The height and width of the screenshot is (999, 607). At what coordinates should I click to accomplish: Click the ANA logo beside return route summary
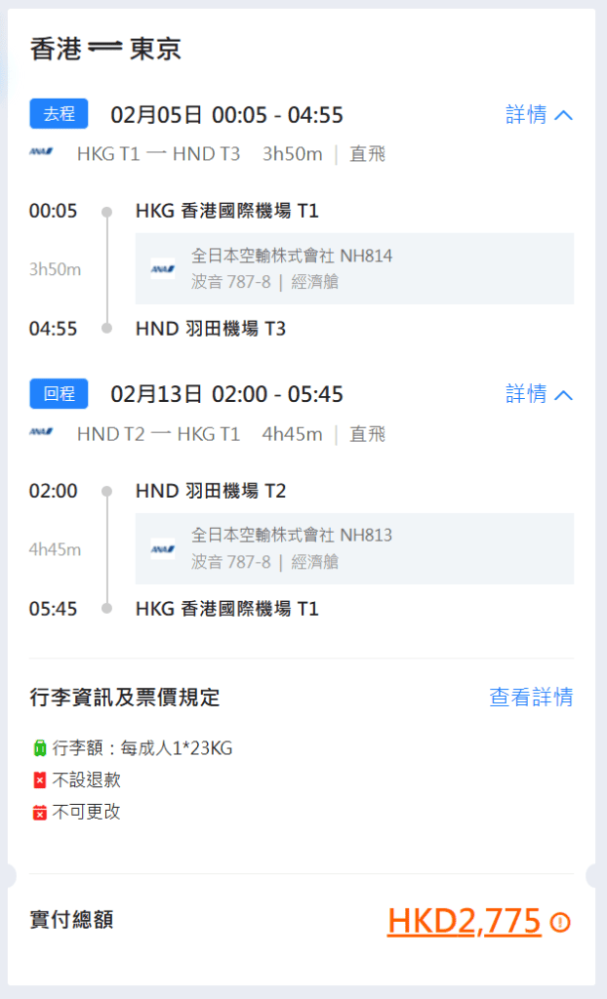coord(41,433)
